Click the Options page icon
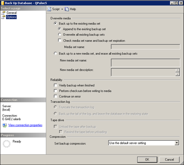Image resolution: width=184 pixels, height=165 pixels. point(3,17)
